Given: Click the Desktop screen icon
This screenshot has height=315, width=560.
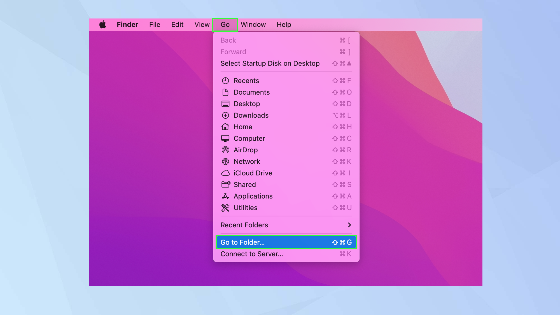Looking at the screenshot, I should click(x=225, y=104).
